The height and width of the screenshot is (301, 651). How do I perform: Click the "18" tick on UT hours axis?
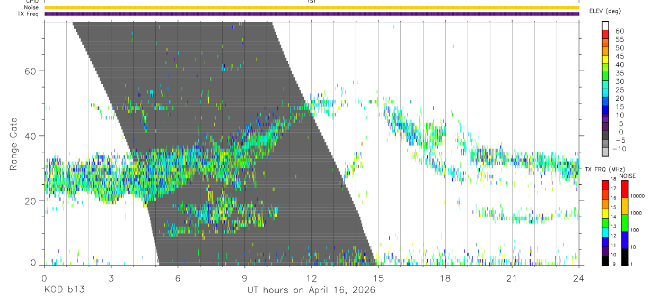(445, 278)
